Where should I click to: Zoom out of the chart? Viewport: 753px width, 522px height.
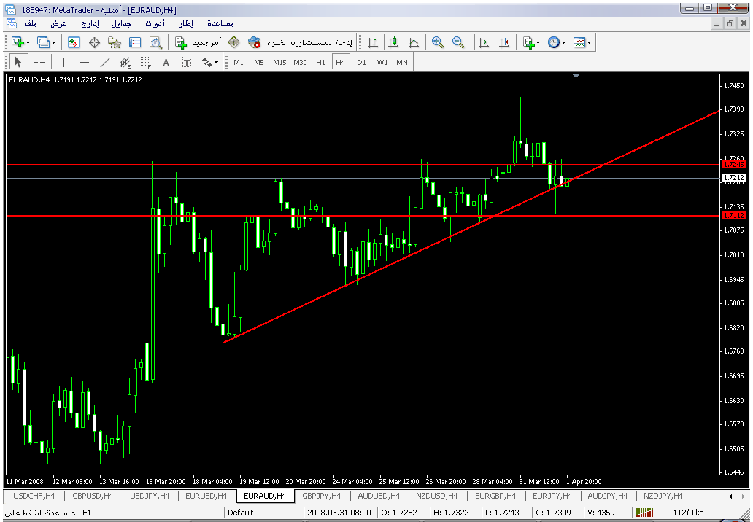[x=458, y=43]
